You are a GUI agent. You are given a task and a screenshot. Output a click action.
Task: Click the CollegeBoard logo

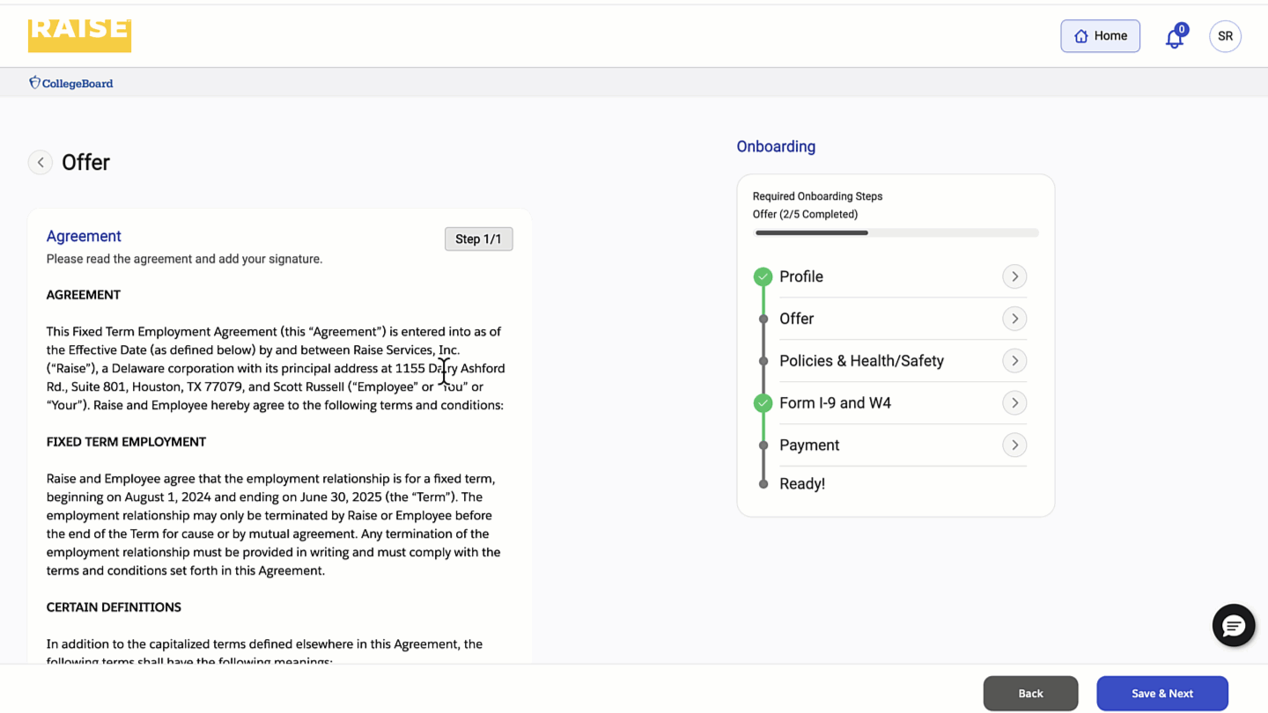click(71, 83)
